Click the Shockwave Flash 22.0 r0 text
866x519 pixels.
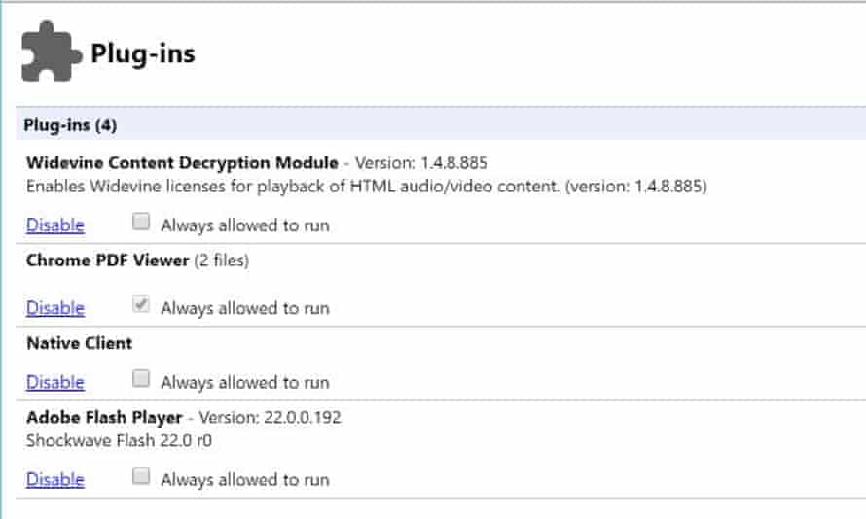coord(119,440)
